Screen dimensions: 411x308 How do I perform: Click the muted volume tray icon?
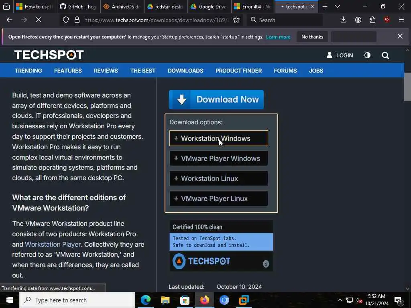tap(359, 300)
